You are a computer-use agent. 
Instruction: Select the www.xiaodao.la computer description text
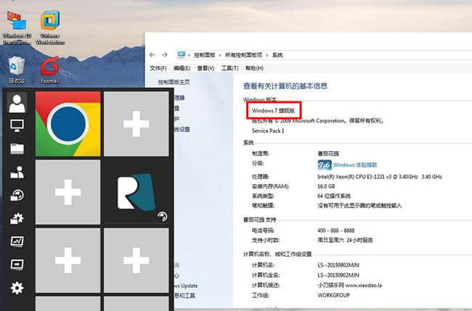[363, 285]
